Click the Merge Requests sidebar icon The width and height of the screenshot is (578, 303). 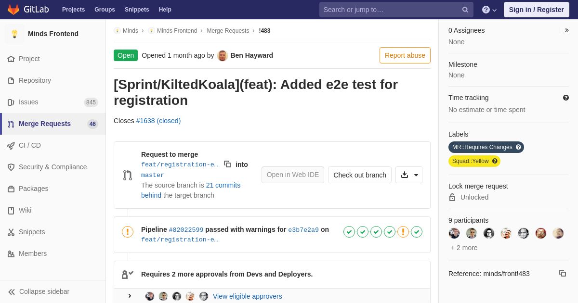pos(11,124)
